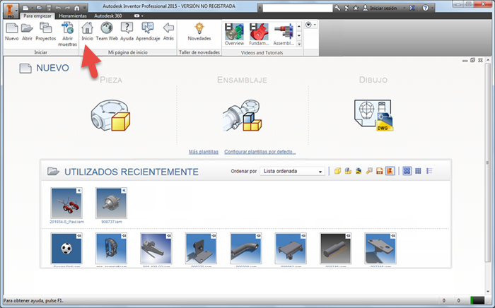Open the dropdown arrow next to Iniciar sesión
This screenshot has width=495, height=308.
[404, 8]
